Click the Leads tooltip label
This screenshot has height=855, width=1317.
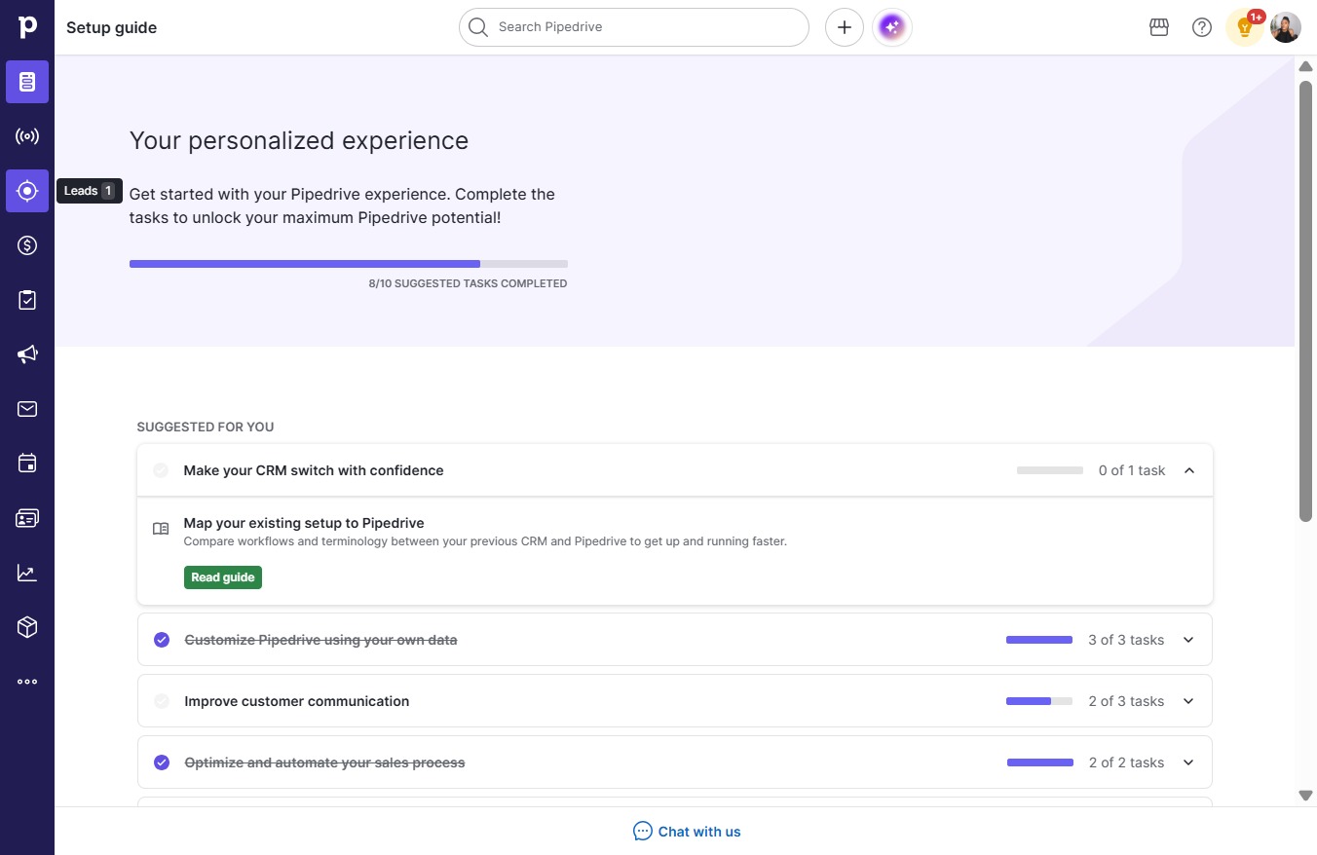pyautogui.click(x=90, y=191)
